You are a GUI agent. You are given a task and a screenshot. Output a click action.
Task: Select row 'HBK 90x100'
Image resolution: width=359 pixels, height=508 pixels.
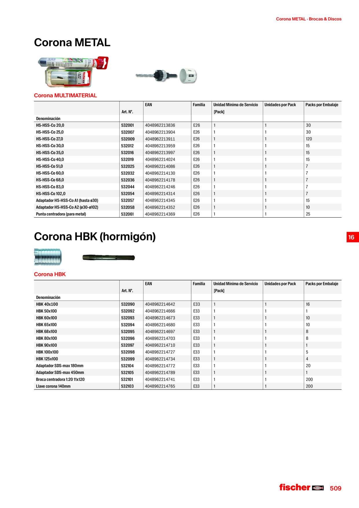[188, 345]
